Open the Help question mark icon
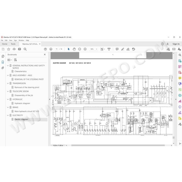This screenshot has height=182, width=182. coord(162,44)
